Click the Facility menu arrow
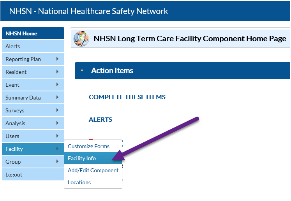The height and width of the screenshot is (201, 291). point(57,149)
